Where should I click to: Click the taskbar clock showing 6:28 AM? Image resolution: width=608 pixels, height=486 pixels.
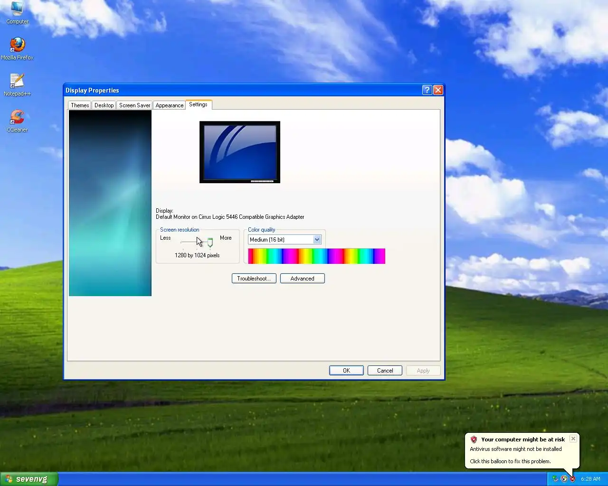(590, 479)
